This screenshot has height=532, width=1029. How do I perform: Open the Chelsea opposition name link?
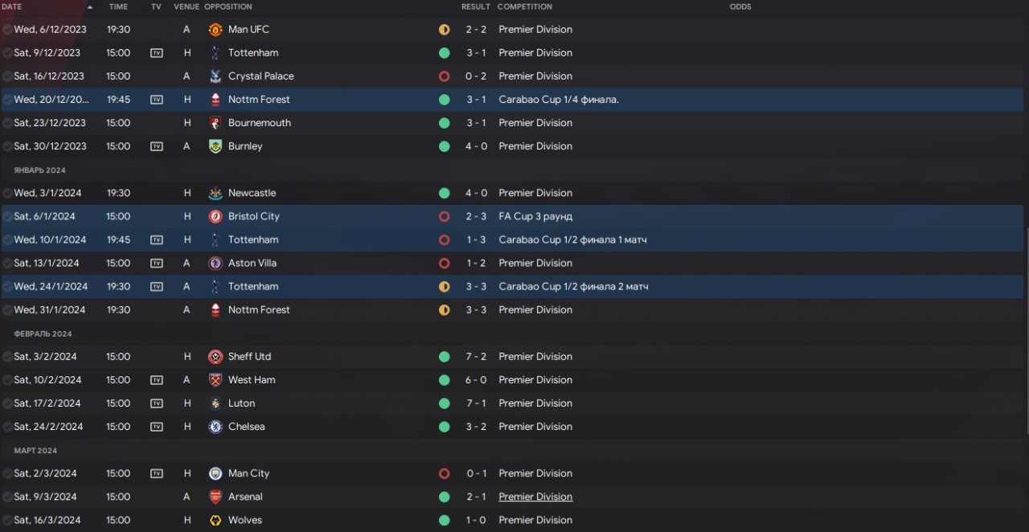(x=246, y=427)
